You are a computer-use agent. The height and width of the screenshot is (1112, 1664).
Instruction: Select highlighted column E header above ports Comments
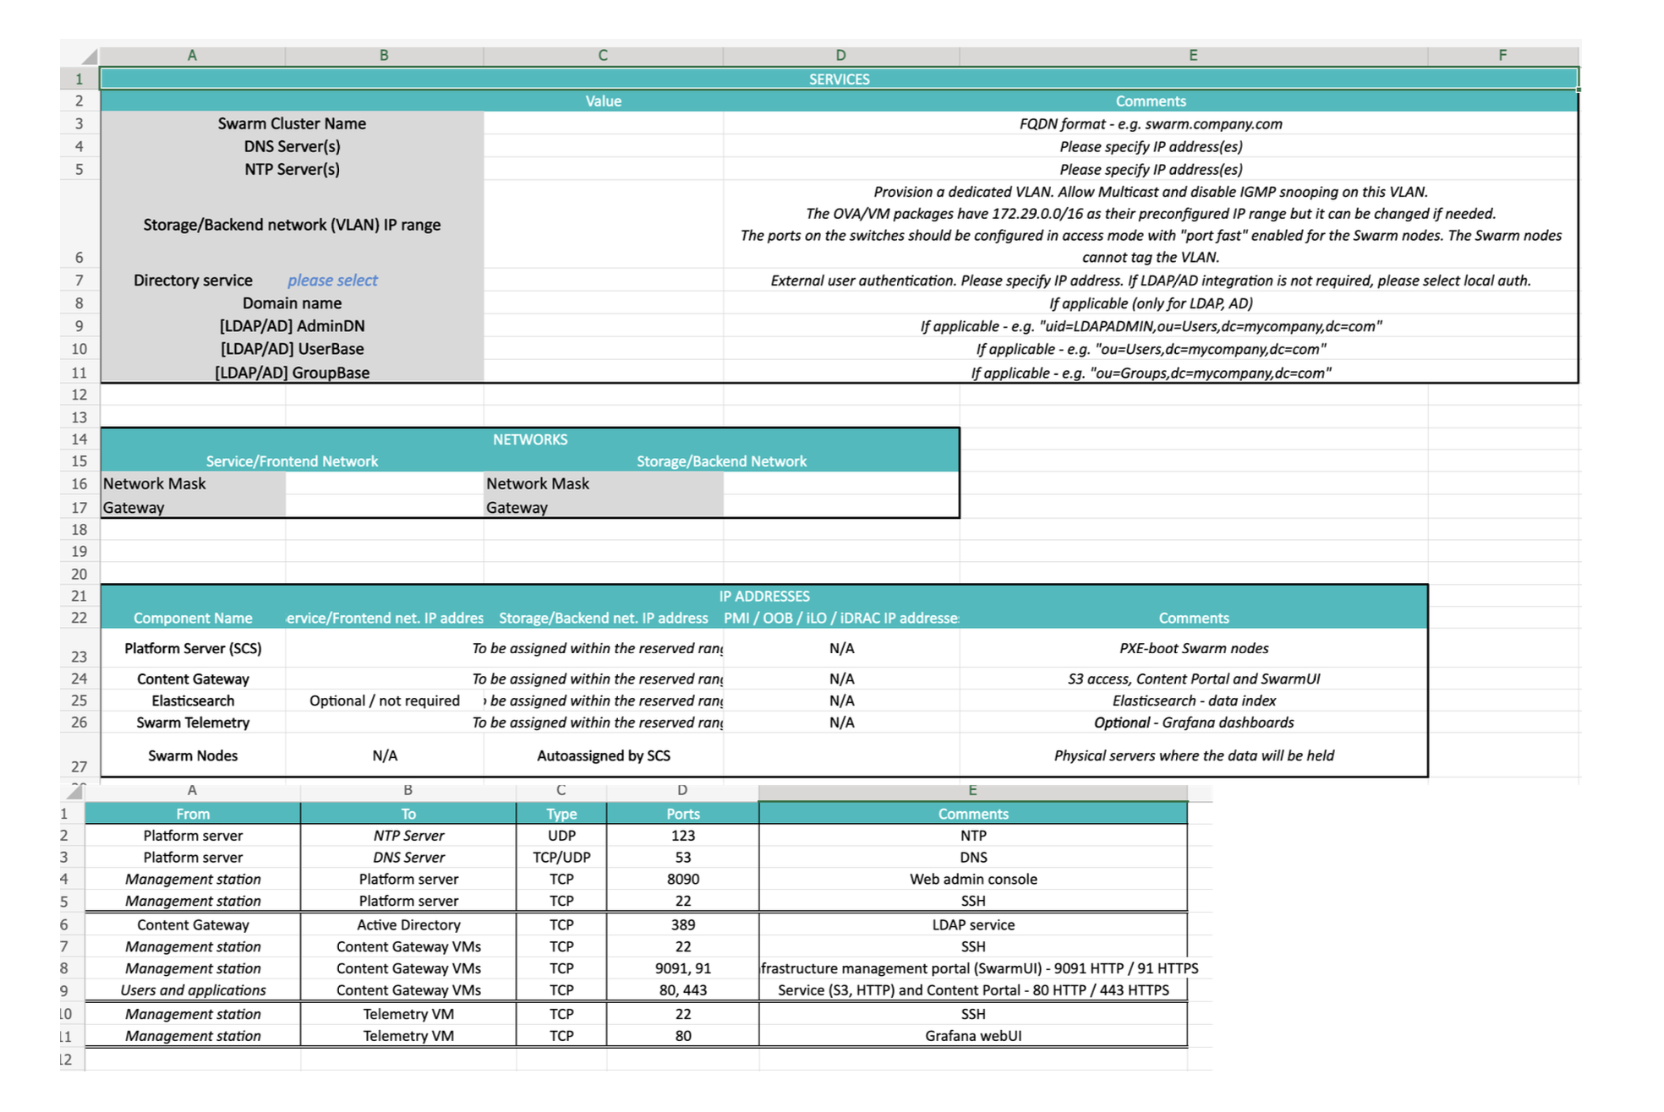pos(972,791)
